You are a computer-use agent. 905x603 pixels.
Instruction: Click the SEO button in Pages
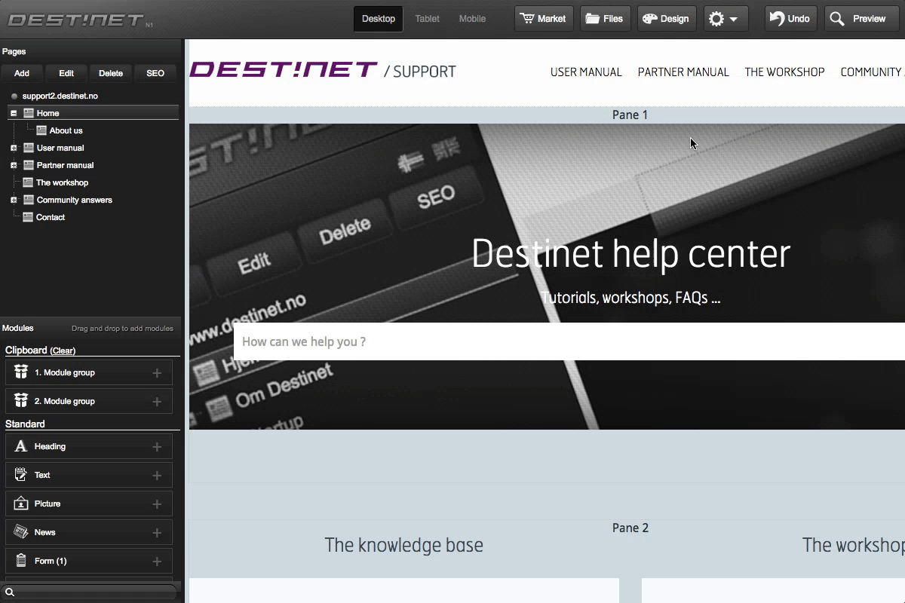tap(155, 73)
